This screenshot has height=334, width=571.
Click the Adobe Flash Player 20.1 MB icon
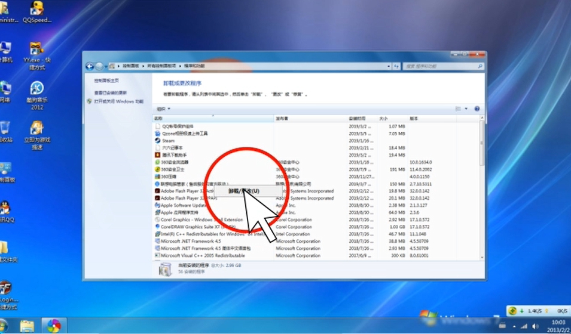pyautogui.click(x=158, y=198)
